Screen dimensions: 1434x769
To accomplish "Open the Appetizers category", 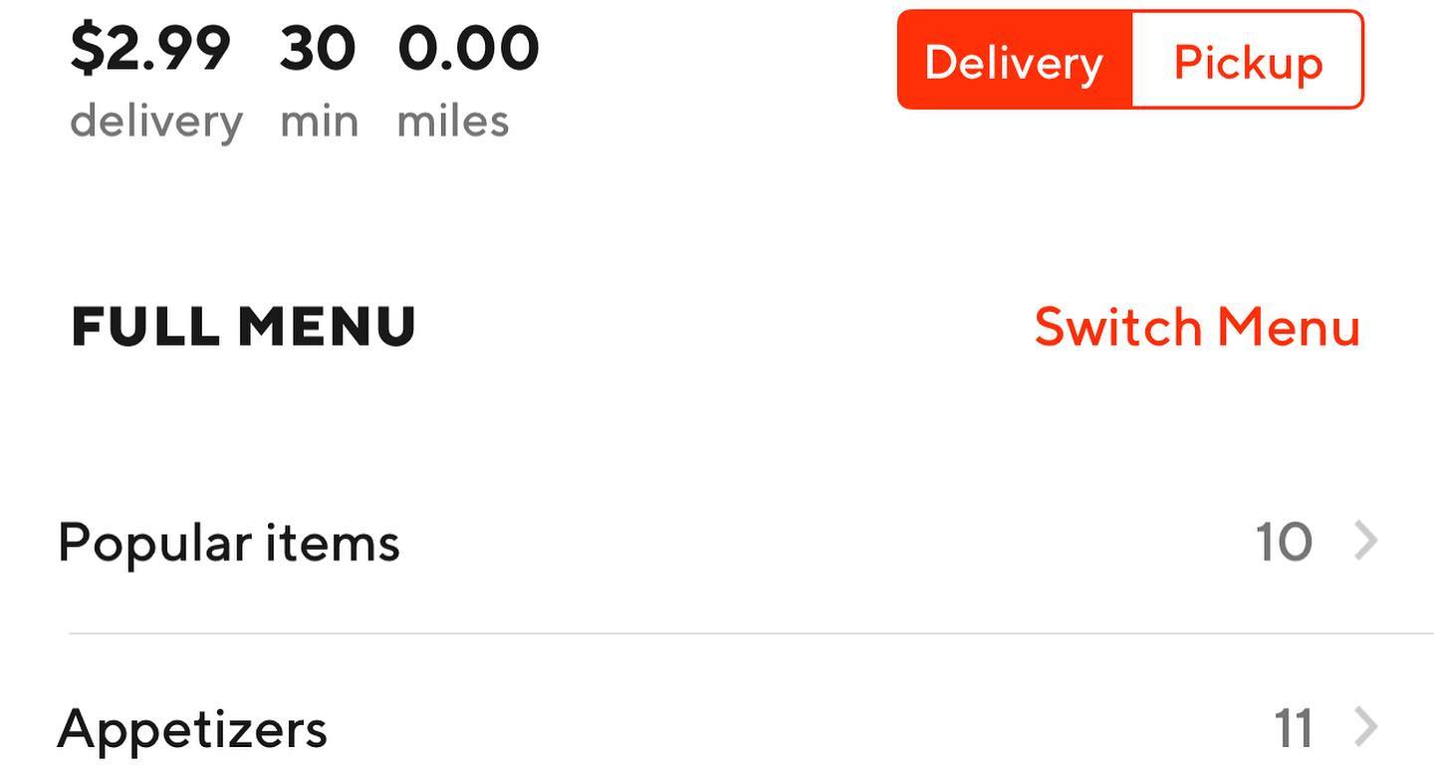I will [x=192, y=728].
